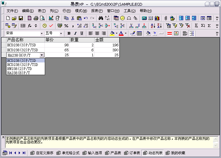The height and width of the screenshot is (158, 221).
Task: Open a file with the folder icon
Action: point(14,18)
